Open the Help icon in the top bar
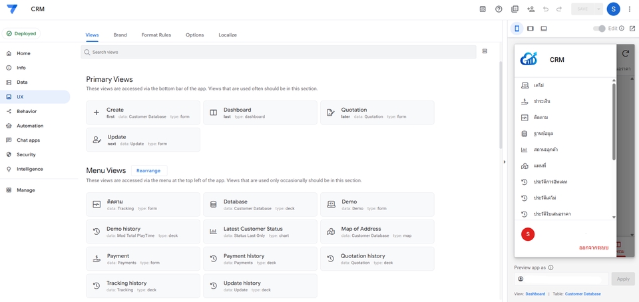 [x=499, y=9]
